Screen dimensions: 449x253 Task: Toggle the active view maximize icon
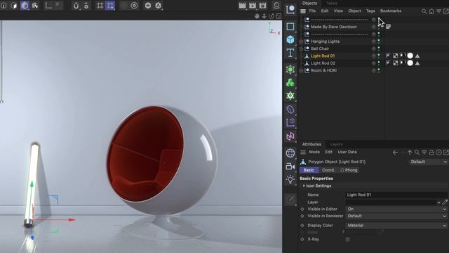pyautogui.click(x=279, y=16)
